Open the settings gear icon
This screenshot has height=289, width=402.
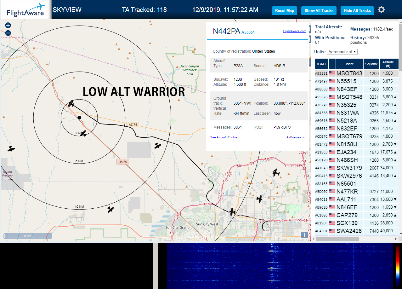(381, 10)
